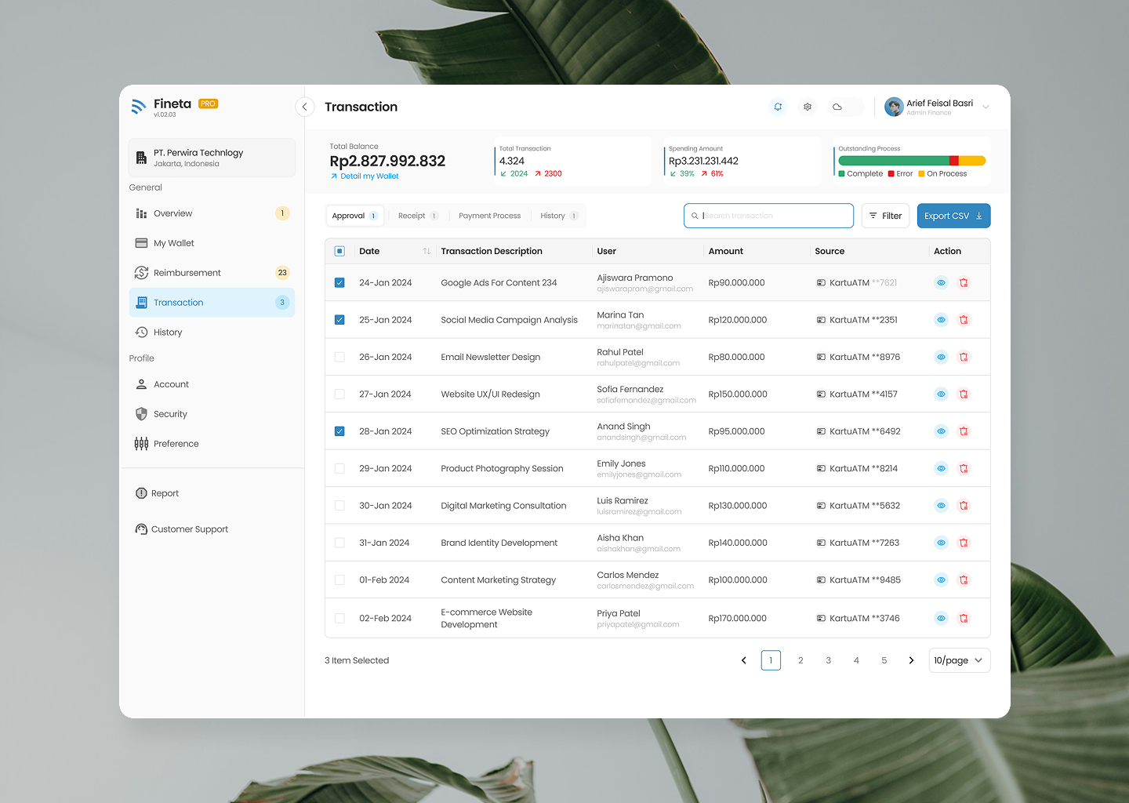1129x803 pixels.
Task: View Social Media Campaign Analysis transaction
Action: coord(941,320)
